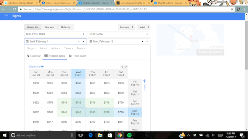Add another destination next to DUB Dublin
The image size is (248, 139).
tap(147, 34)
